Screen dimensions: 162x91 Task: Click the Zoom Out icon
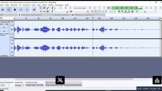[122, 11]
